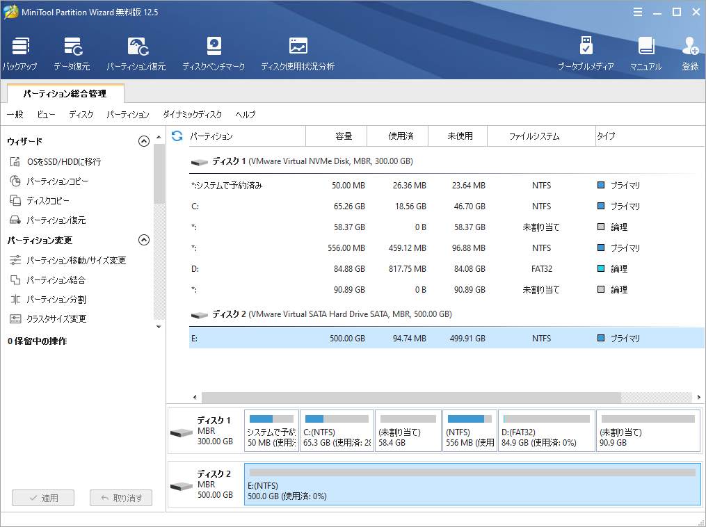The width and height of the screenshot is (706, 527).
Task: Click the sidebar scroll-down chevron
Action: (x=158, y=326)
